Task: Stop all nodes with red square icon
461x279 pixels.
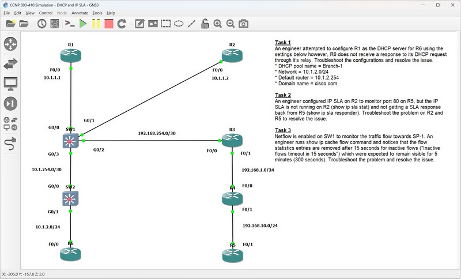Action: pos(109,24)
